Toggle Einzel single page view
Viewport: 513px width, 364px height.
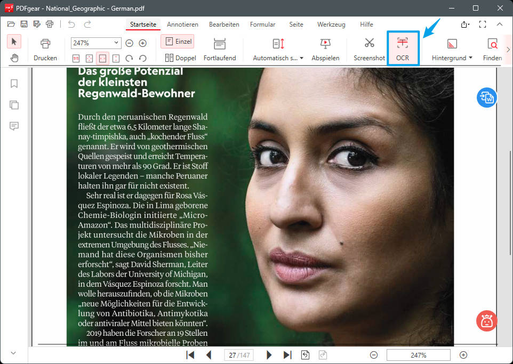pos(178,42)
